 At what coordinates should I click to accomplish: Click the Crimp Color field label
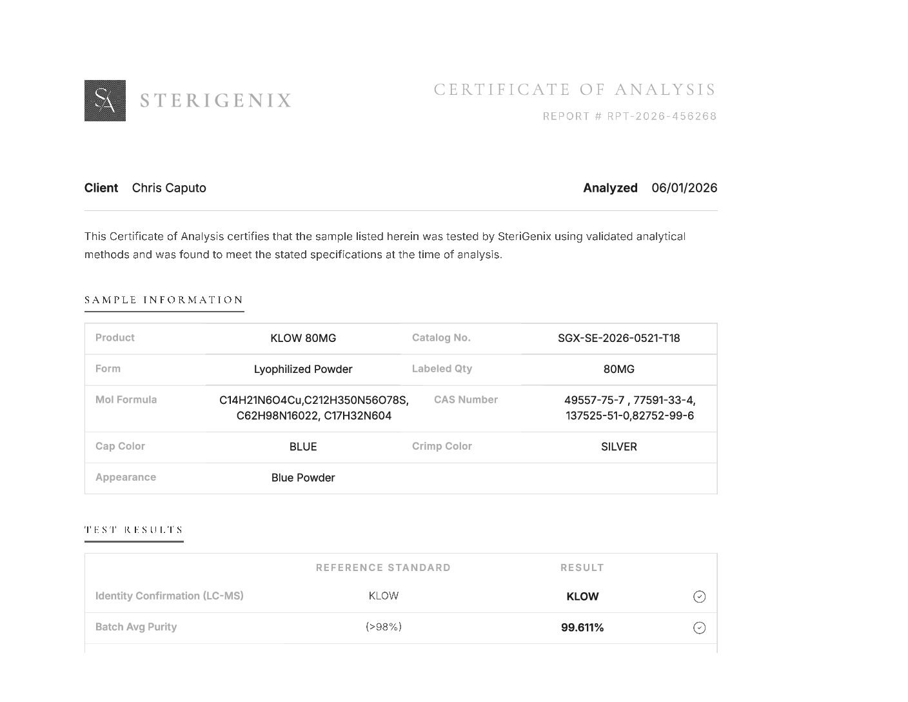click(442, 446)
